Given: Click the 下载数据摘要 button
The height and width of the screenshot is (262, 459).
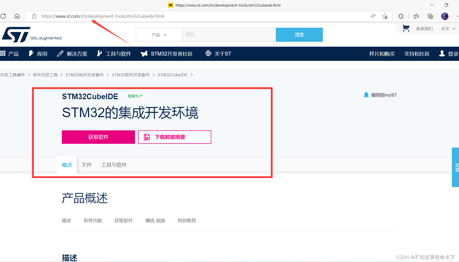Looking at the screenshot, I should pyautogui.click(x=175, y=137).
